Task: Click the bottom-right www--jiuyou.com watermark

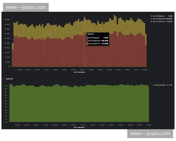Action: click(x=150, y=134)
